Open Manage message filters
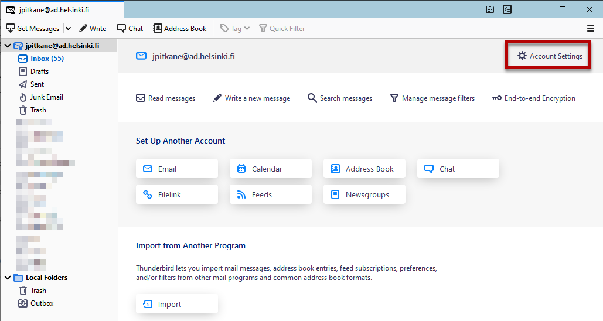The width and height of the screenshot is (603, 321). 432,98
